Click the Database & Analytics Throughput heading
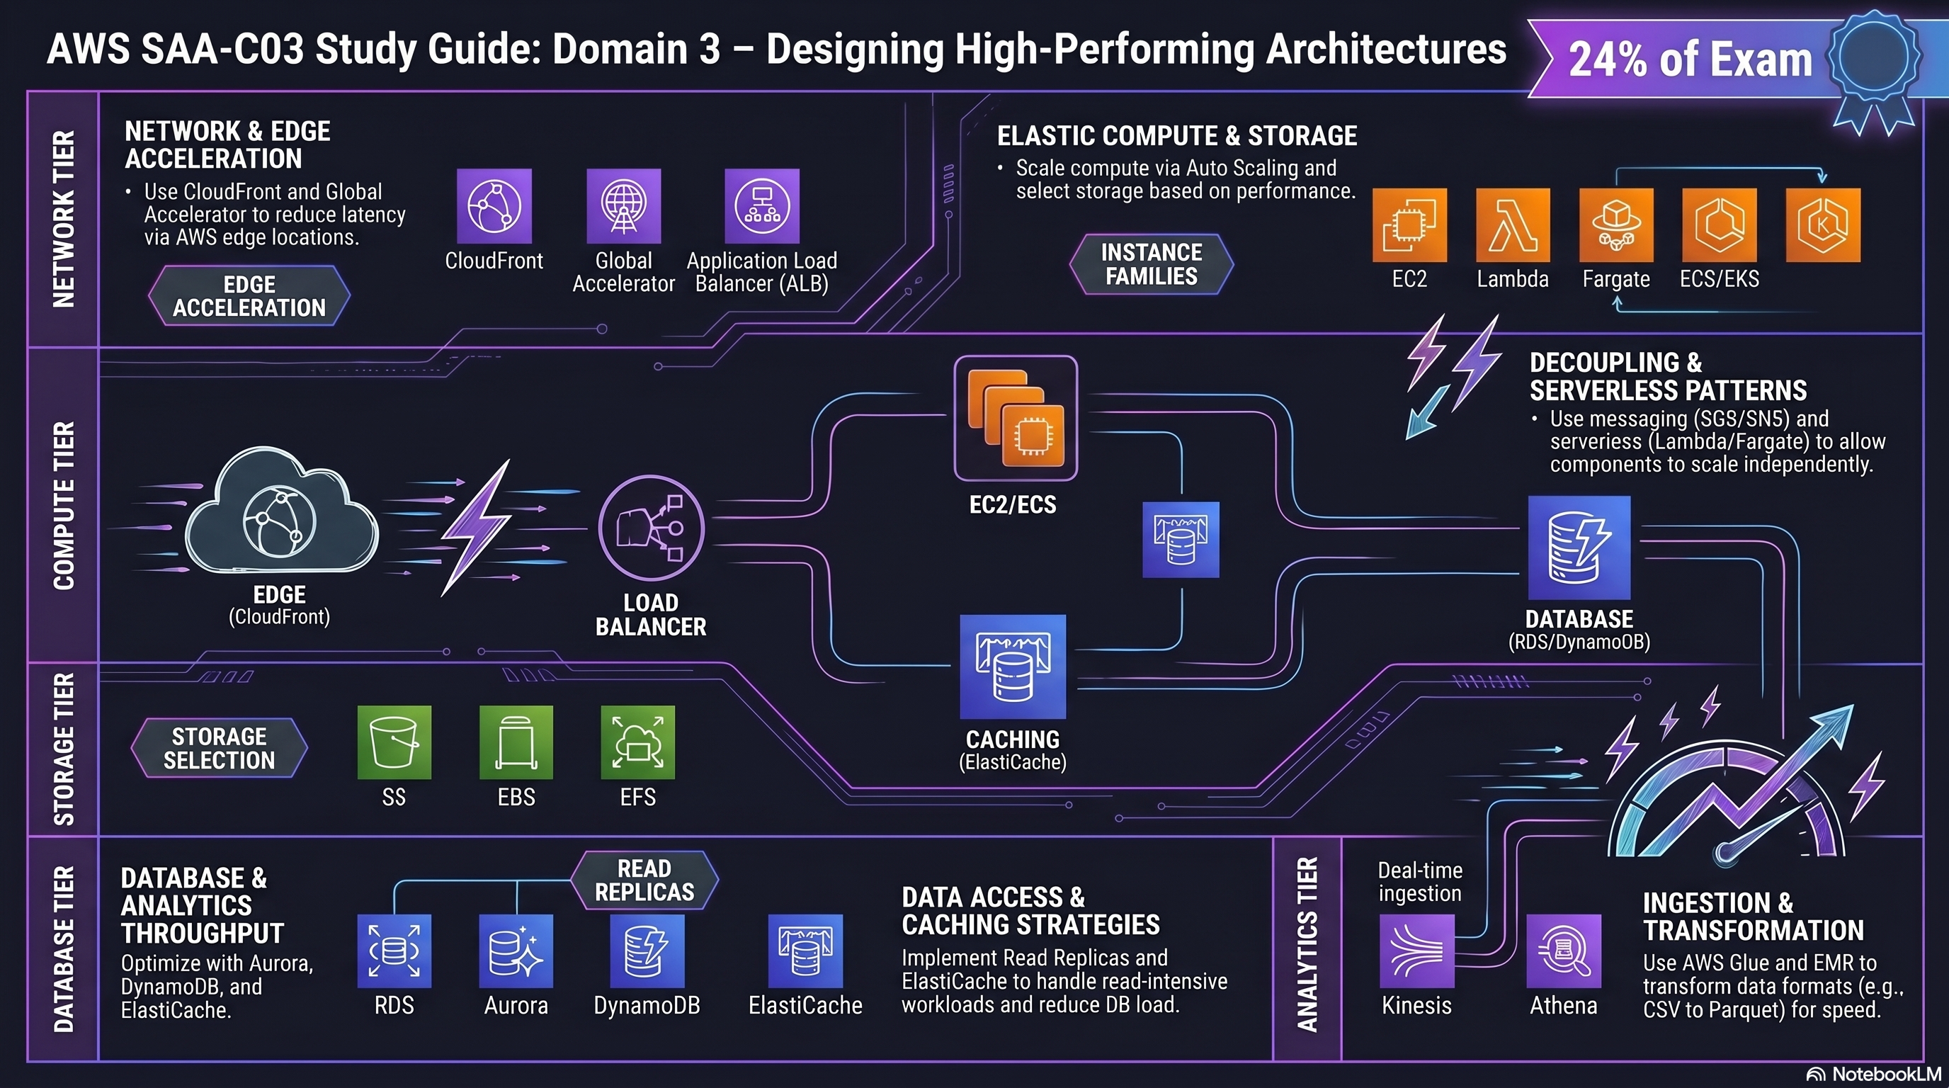 202,906
